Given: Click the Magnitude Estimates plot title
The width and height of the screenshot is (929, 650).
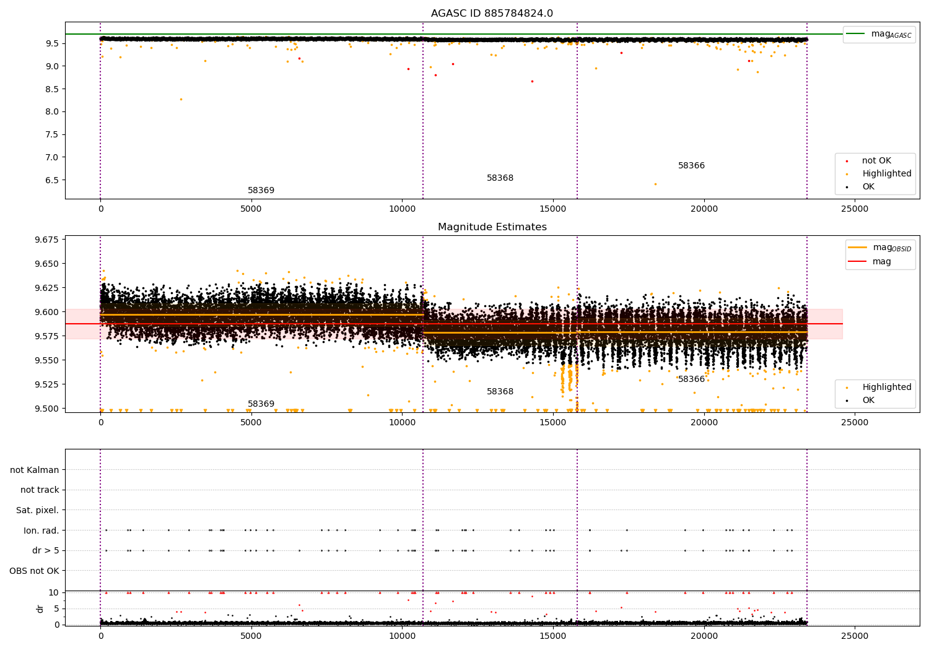Looking at the screenshot, I should pos(492,227).
